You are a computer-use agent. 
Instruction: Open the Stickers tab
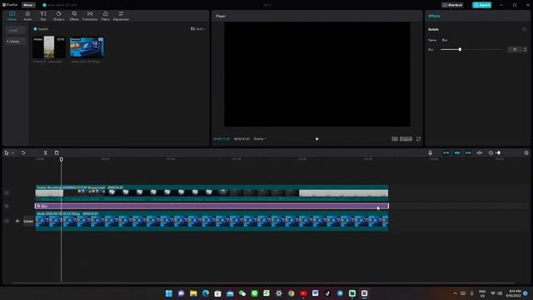pos(58,16)
